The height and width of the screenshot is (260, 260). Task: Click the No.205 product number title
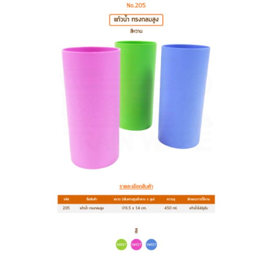pyautogui.click(x=136, y=5)
